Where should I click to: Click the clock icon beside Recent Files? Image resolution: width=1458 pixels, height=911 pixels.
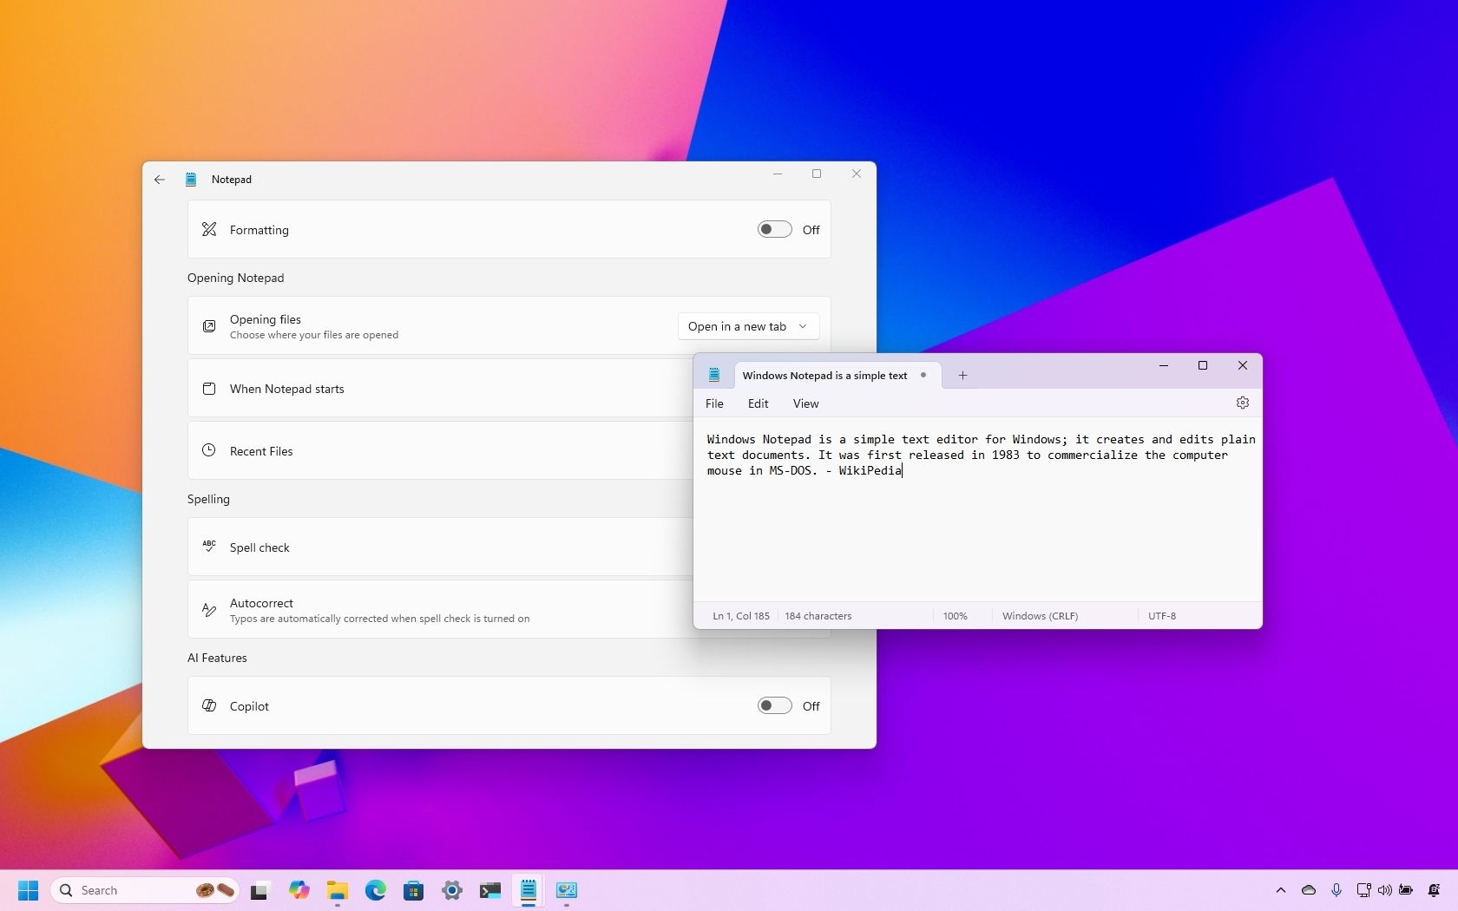208,449
